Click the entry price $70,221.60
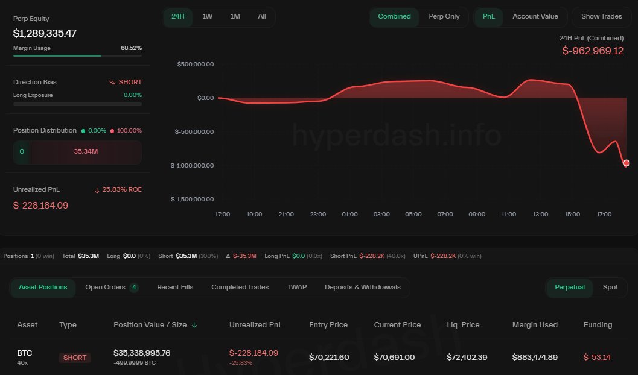Viewport: 638px width, 375px height. click(329, 358)
